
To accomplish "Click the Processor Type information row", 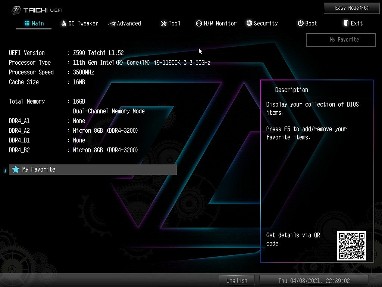I will [x=109, y=62].
